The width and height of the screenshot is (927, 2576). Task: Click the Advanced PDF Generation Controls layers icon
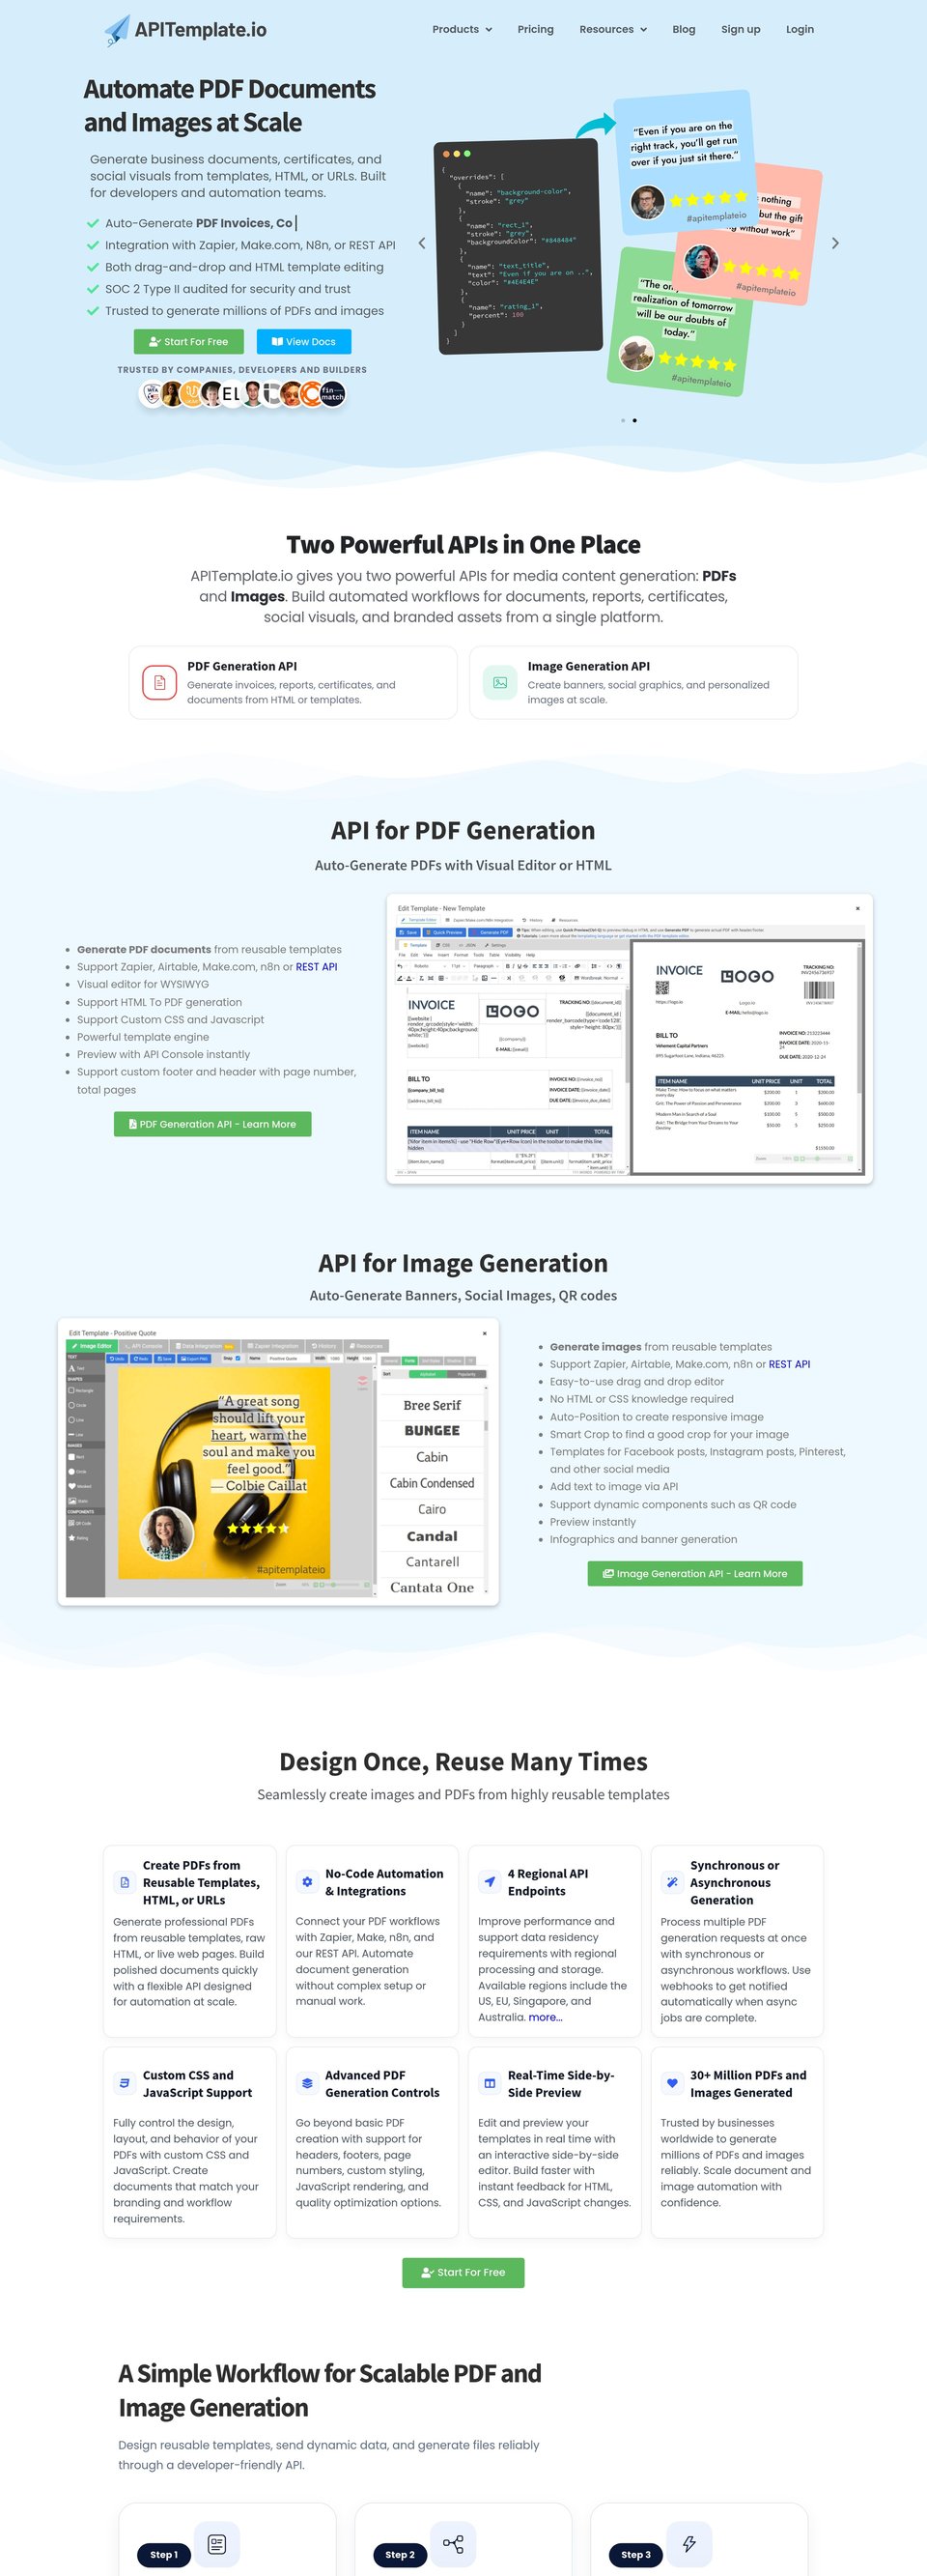click(307, 2084)
